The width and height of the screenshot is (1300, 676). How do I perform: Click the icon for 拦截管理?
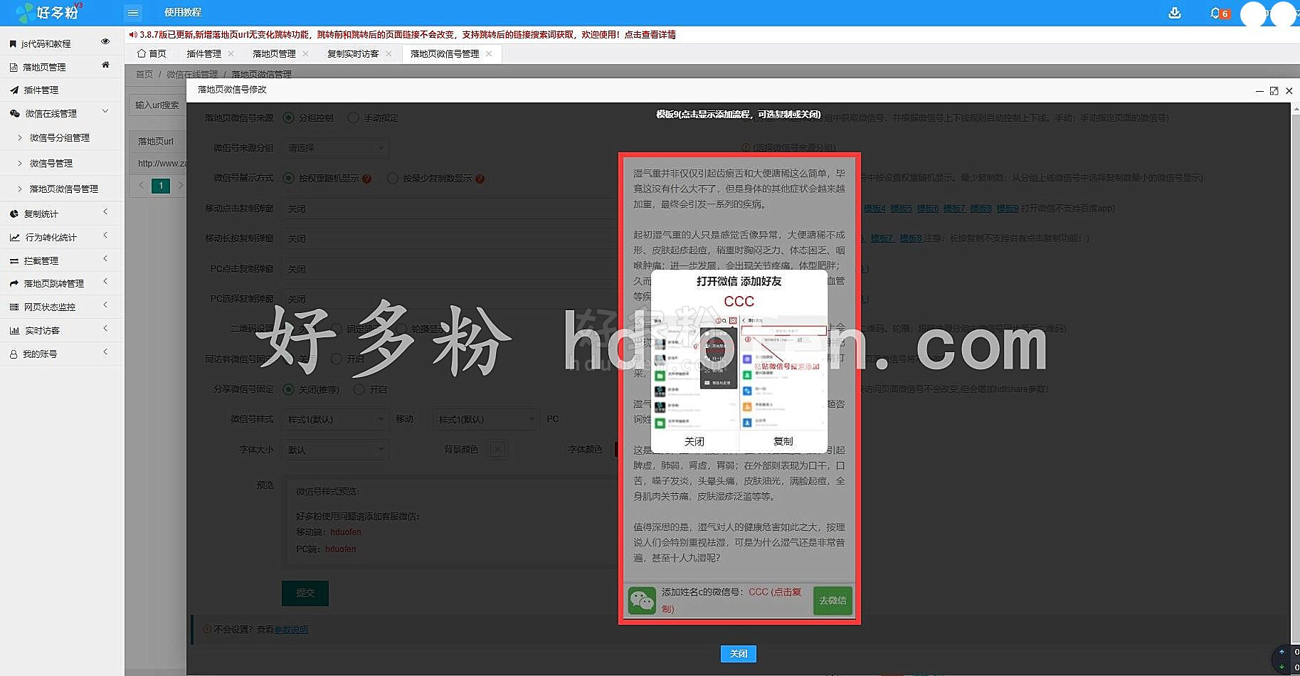pos(14,261)
